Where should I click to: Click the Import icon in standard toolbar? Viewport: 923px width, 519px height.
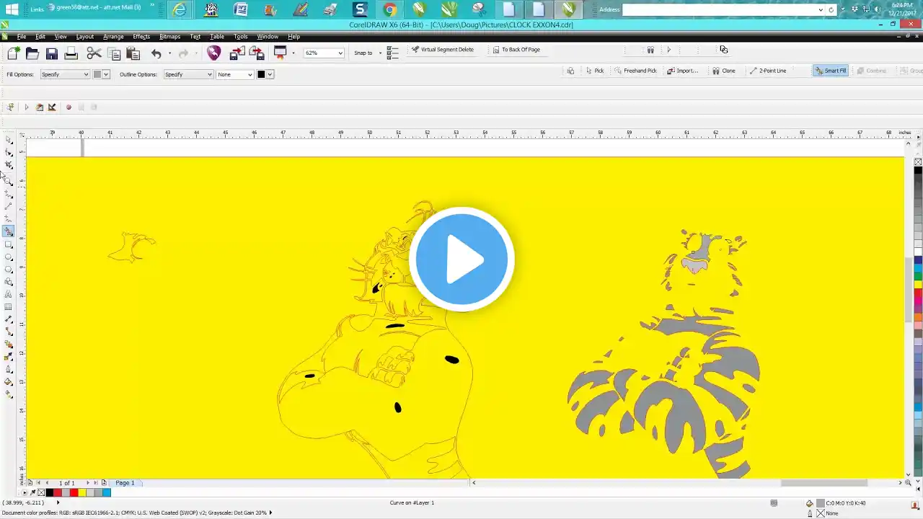pyautogui.click(x=237, y=53)
